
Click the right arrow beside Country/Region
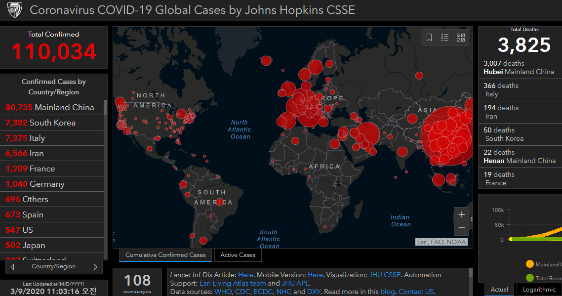pos(95,267)
